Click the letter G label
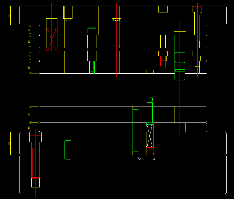 point(139,158)
